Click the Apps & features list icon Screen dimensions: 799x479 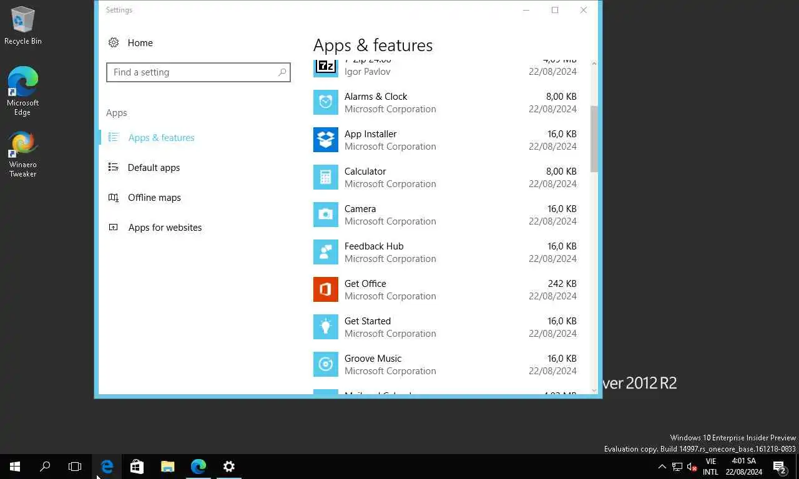[x=113, y=137]
